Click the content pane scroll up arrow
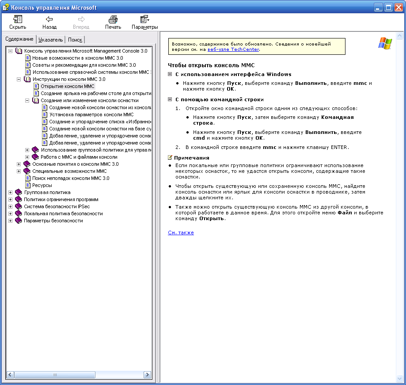The image size is (406, 385). coord(399,35)
